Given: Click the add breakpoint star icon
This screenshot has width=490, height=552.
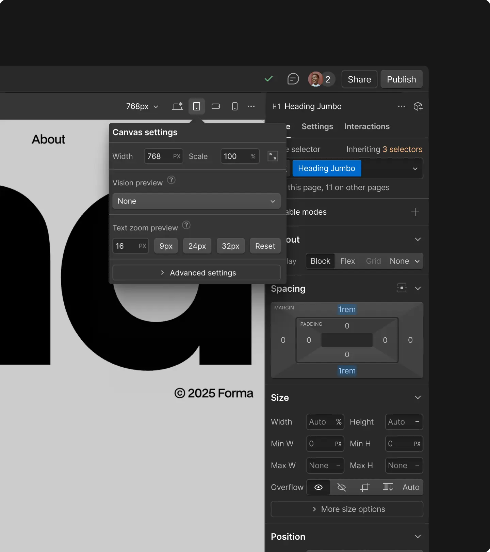Looking at the screenshot, I should (x=177, y=107).
